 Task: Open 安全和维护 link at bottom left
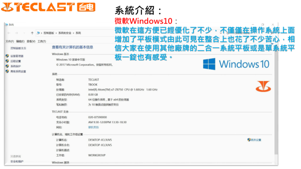[17, 161]
